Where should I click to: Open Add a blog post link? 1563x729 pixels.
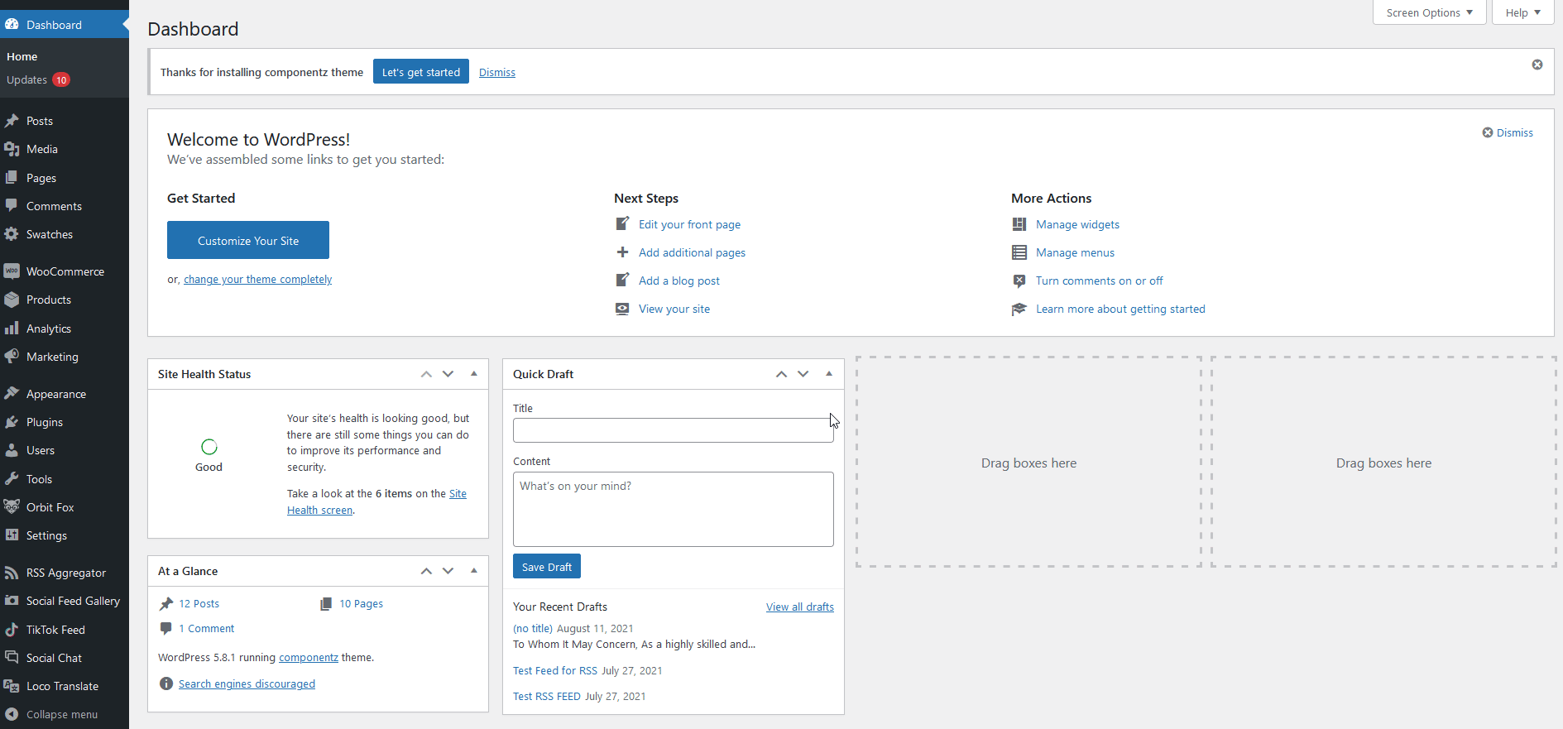[679, 281]
